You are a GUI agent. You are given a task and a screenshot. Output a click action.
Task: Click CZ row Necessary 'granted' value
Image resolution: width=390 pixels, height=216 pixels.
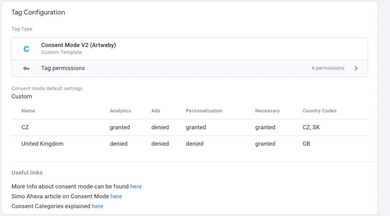point(265,128)
